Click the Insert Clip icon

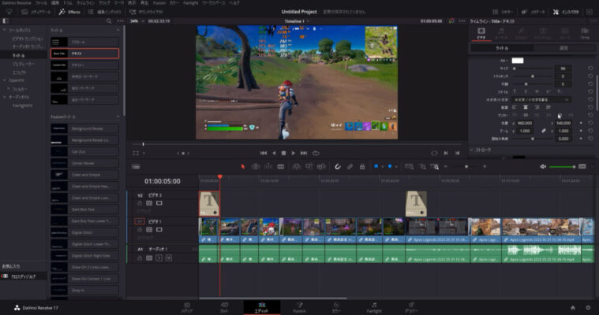pos(296,167)
